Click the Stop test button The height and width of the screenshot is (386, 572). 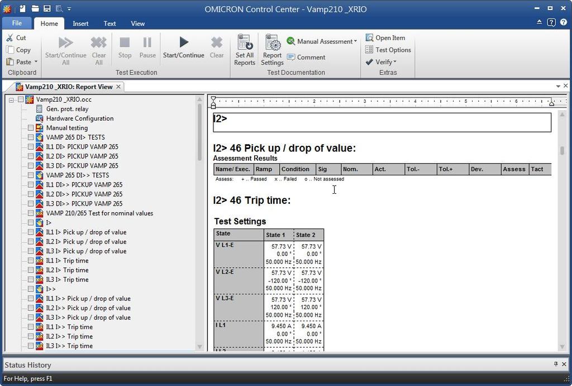coord(125,48)
